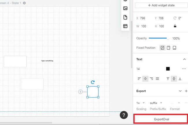
Task: Click the Add widget state button
Action: tap(161, 5)
